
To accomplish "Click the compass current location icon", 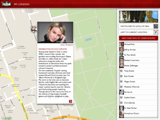I will coord(156,32).
